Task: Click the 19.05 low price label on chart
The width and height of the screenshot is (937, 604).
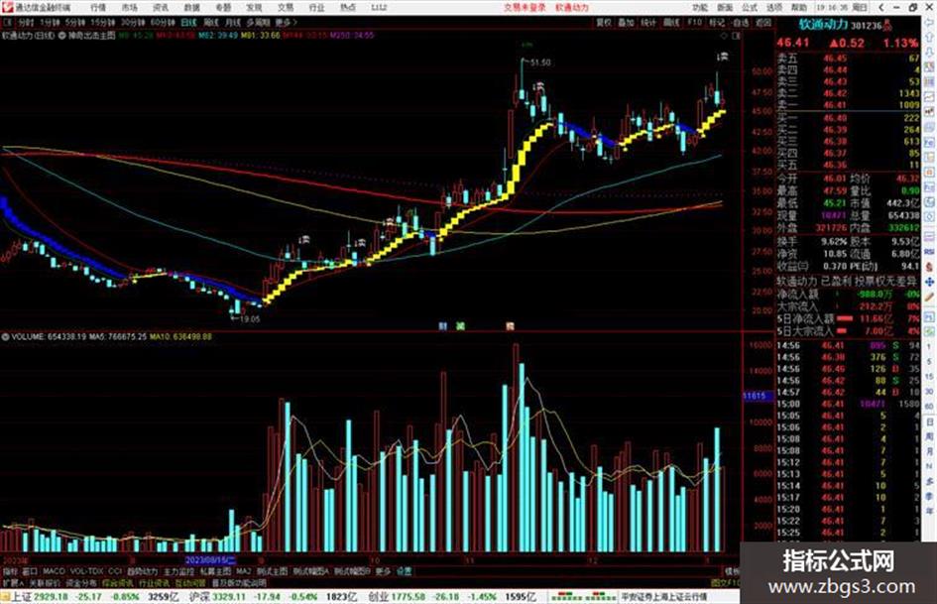Action: pyautogui.click(x=250, y=319)
